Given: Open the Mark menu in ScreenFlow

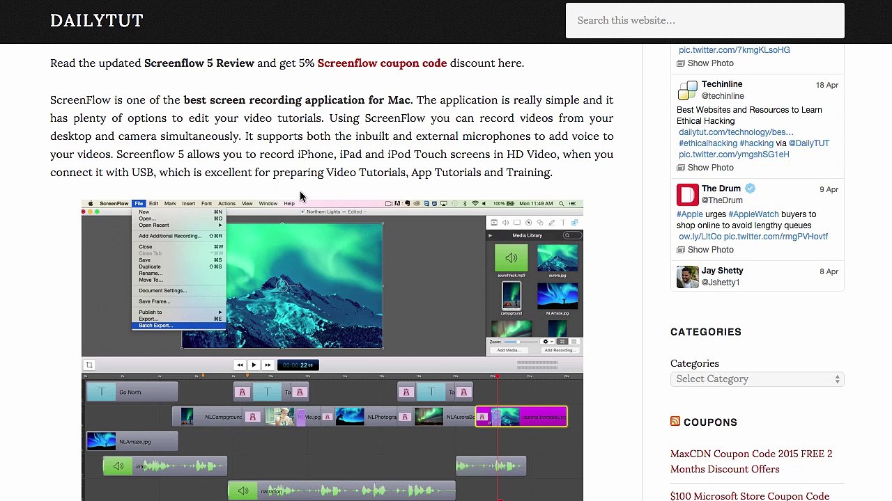Looking at the screenshot, I should (170, 204).
